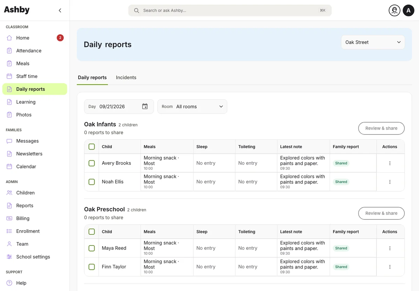Image resolution: width=419 pixels, height=291 pixels.
Task: Open the Room All rooms dropdown
Action: [192, 107]
